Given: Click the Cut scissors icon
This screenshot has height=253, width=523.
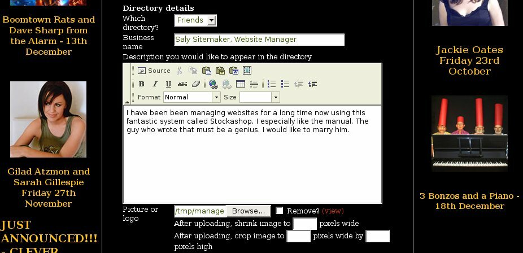Looking at the screenshot, I should pyautogui.click(x=179, y=71).
